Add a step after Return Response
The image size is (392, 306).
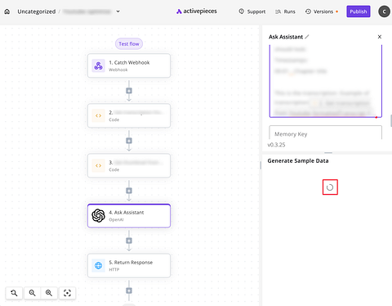point(129,290)
